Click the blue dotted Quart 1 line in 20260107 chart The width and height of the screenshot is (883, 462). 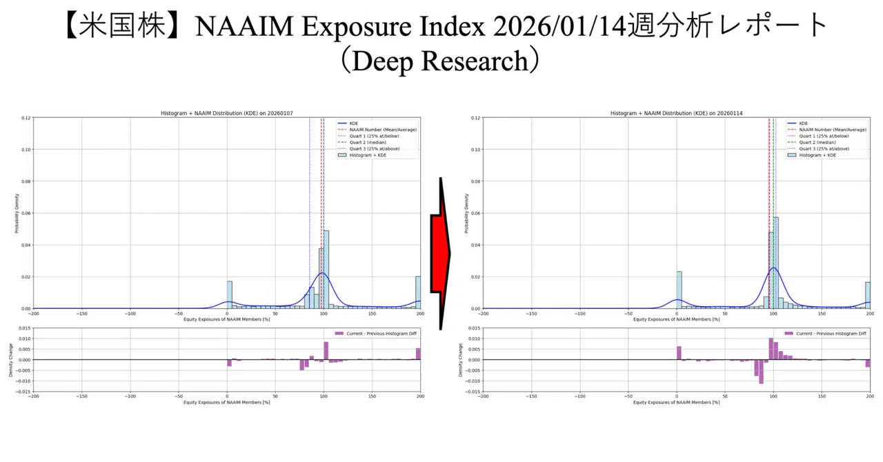click(310, 213)
